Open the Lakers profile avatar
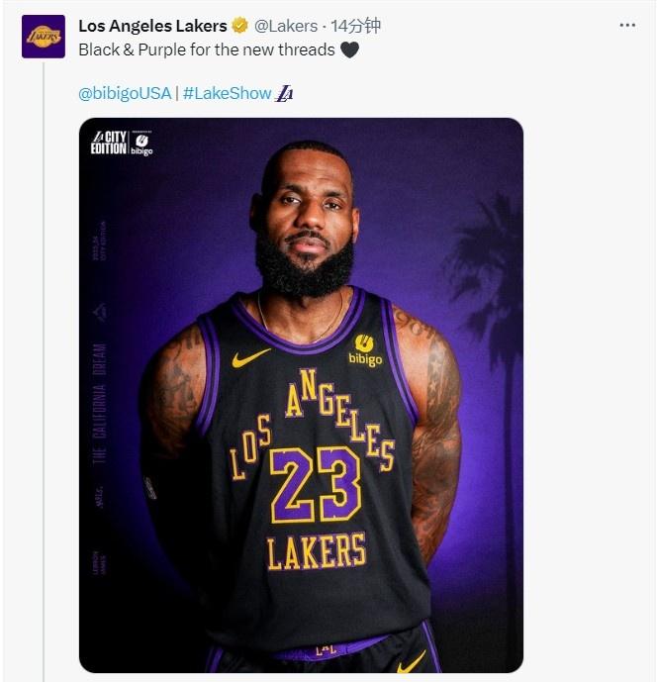This screenshot has height=682, width=657. (44, 37)
